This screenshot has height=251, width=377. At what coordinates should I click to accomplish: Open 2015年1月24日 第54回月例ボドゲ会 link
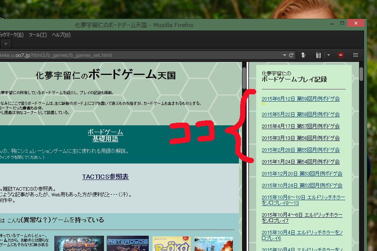coord(301,162)
